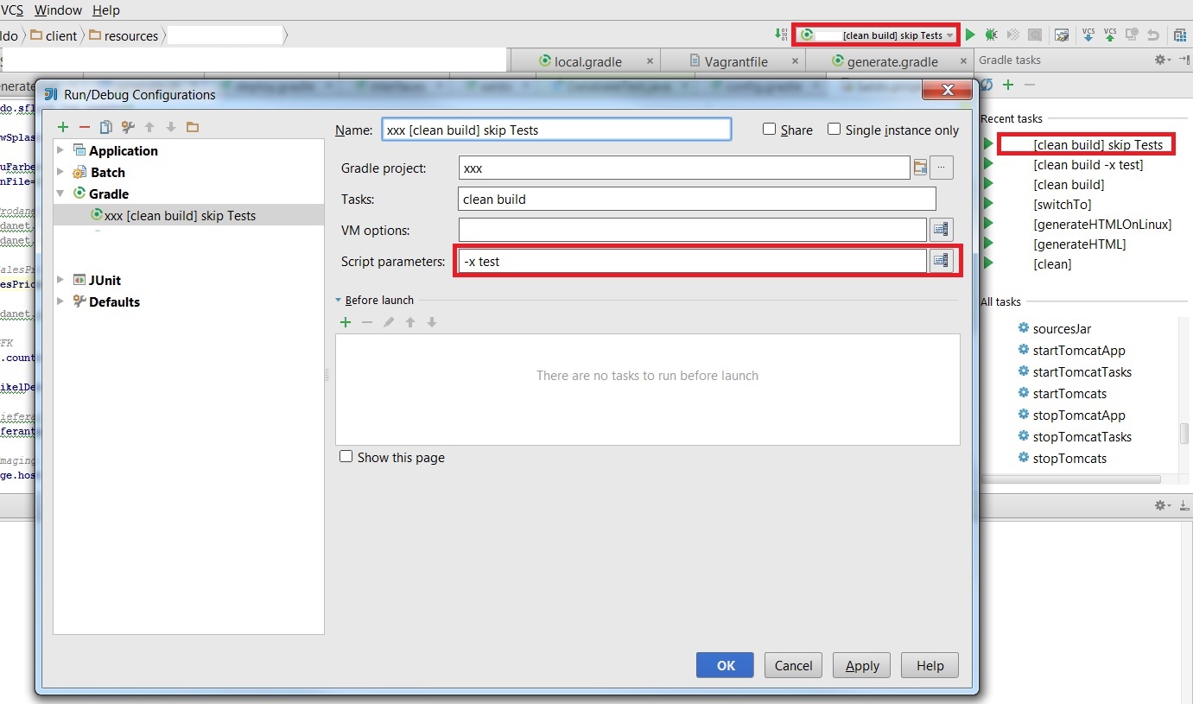Click the Help button in dialog
The height and width of the screenshot is (704, 1193).
[x=930, y=665]
